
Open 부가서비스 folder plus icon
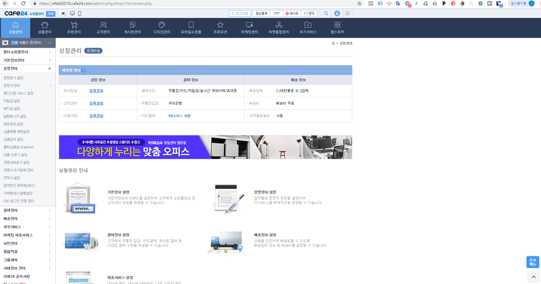308,28
